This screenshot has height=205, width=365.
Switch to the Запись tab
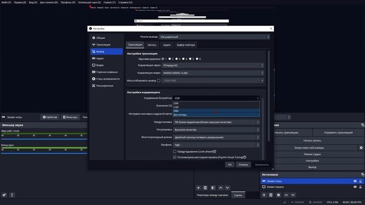(x=152, y=45)
